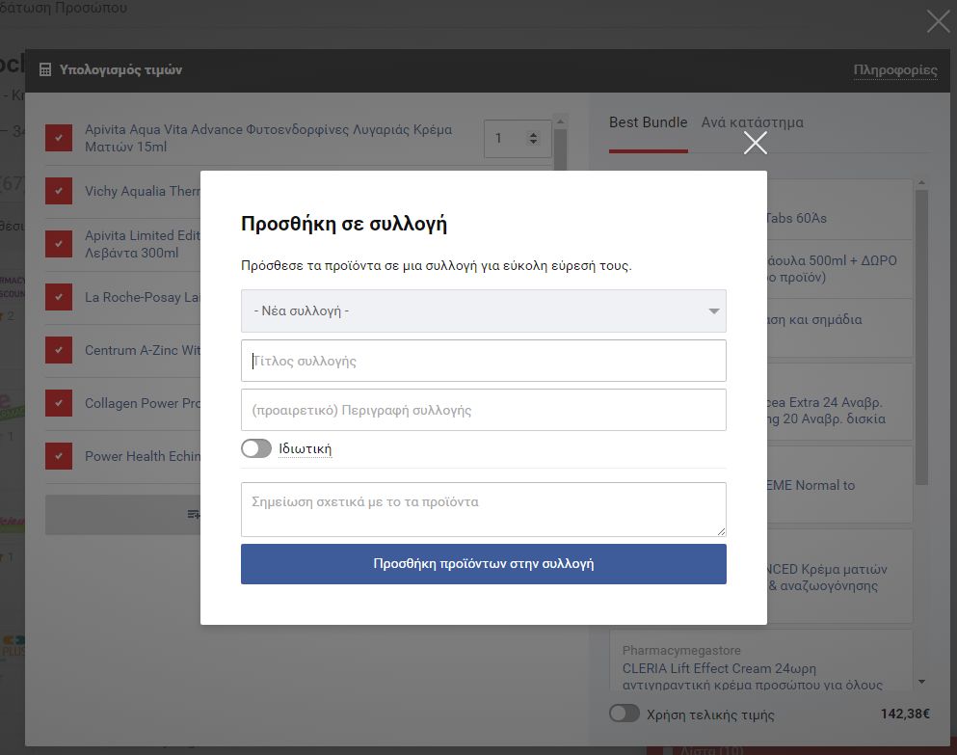
Task: Toggle the Ιδιωτική private collection switch
Action: pos(256,448)
